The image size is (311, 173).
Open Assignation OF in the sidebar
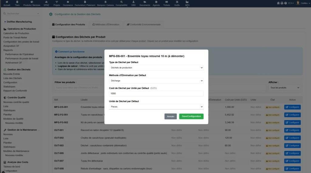point(11,46)
